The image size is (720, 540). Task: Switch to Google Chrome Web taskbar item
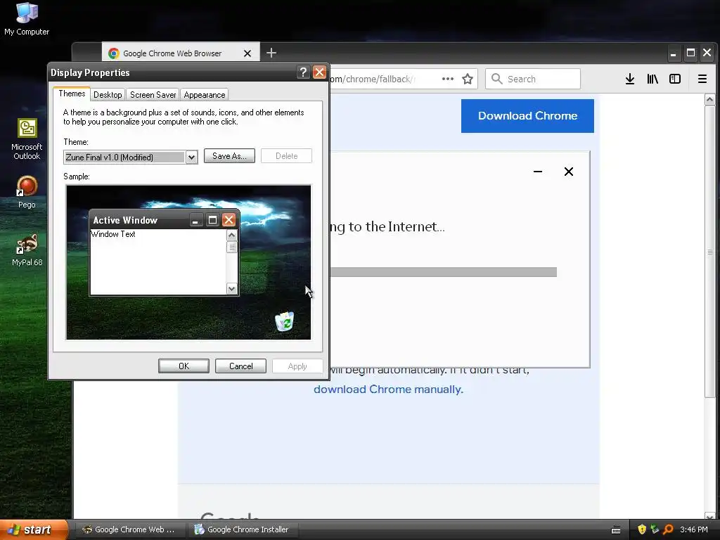130,529
